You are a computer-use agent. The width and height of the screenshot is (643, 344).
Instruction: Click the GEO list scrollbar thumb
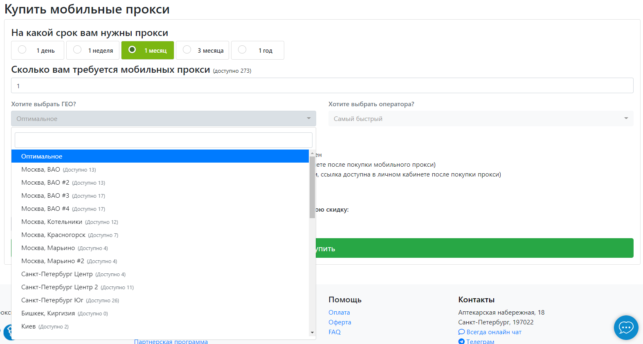point(312,187)
